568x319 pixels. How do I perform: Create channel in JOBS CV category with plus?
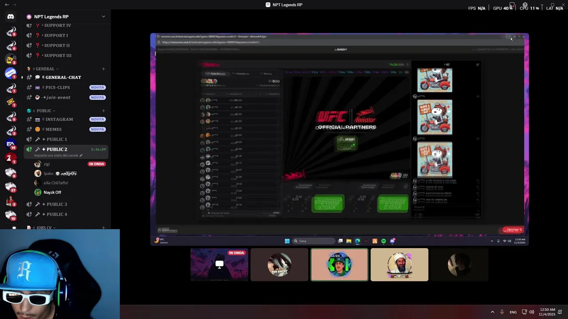[103, 228]
